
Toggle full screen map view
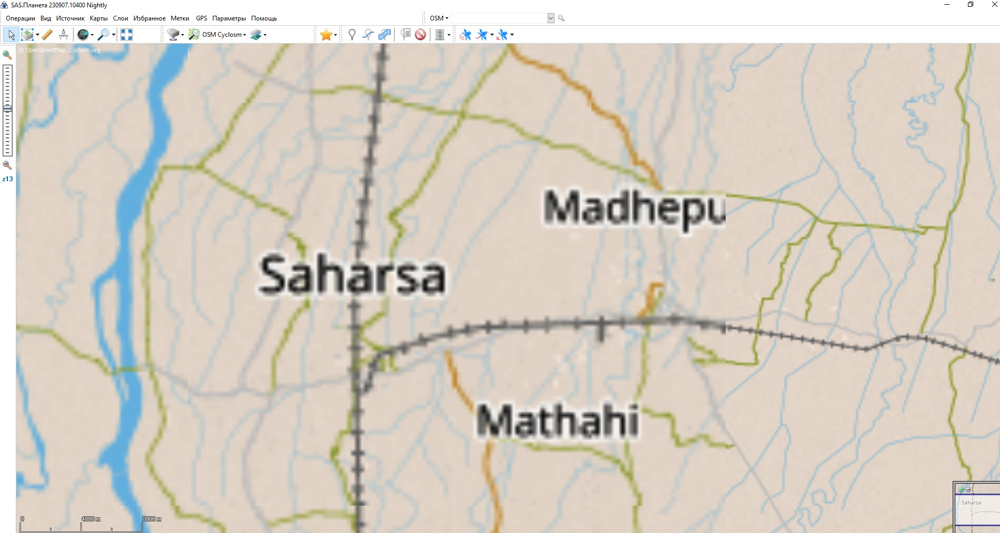127,35
